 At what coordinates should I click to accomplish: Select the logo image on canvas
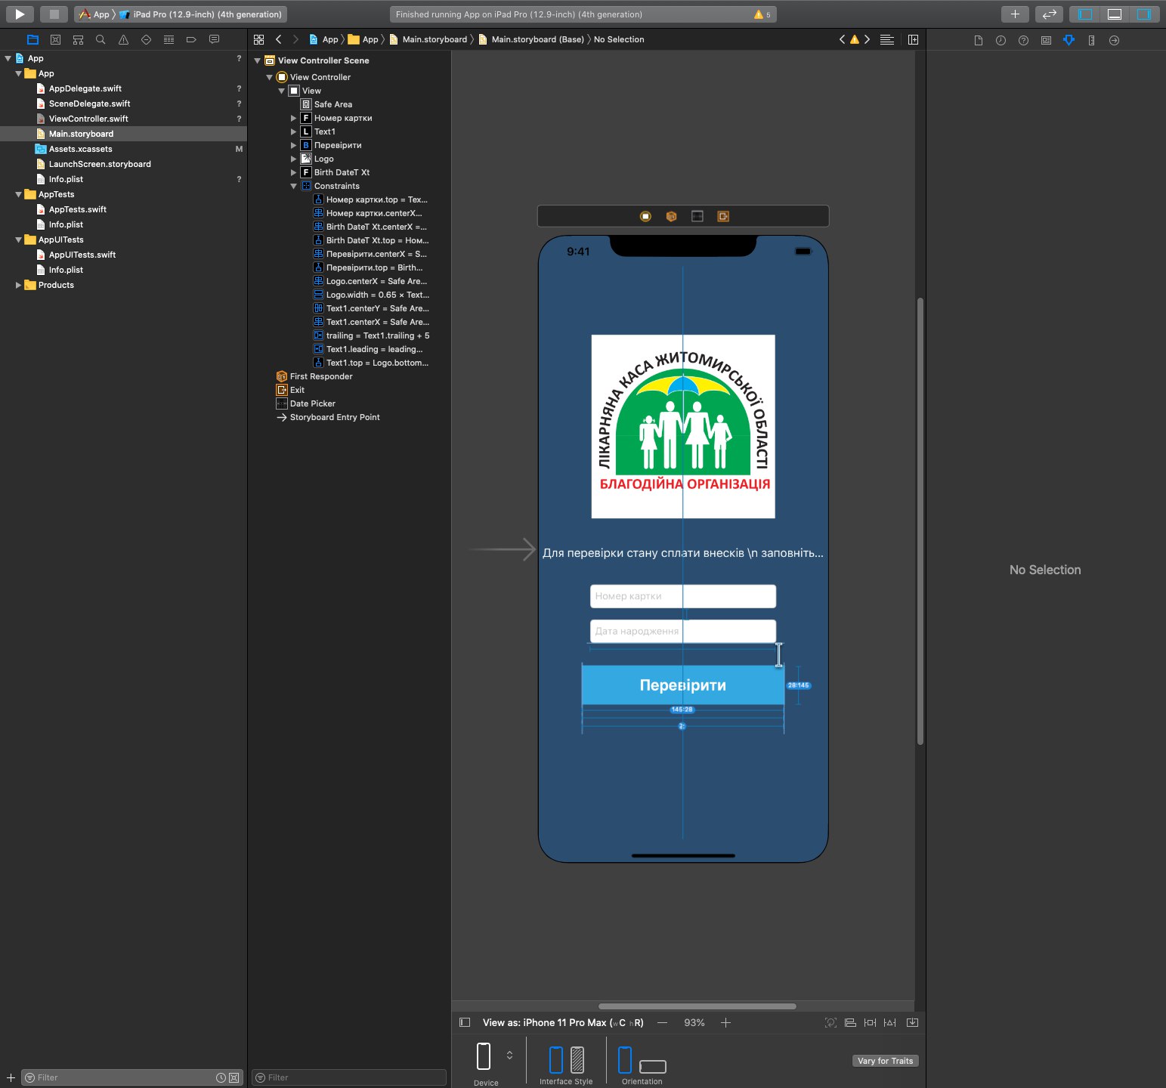coord(683,426)
